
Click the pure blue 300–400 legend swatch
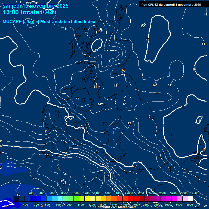pyautogui.click(x=38, y=199)
